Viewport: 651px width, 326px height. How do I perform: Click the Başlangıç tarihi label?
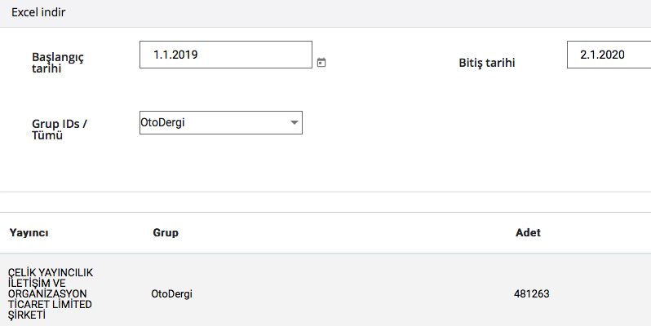pos(57,62)
